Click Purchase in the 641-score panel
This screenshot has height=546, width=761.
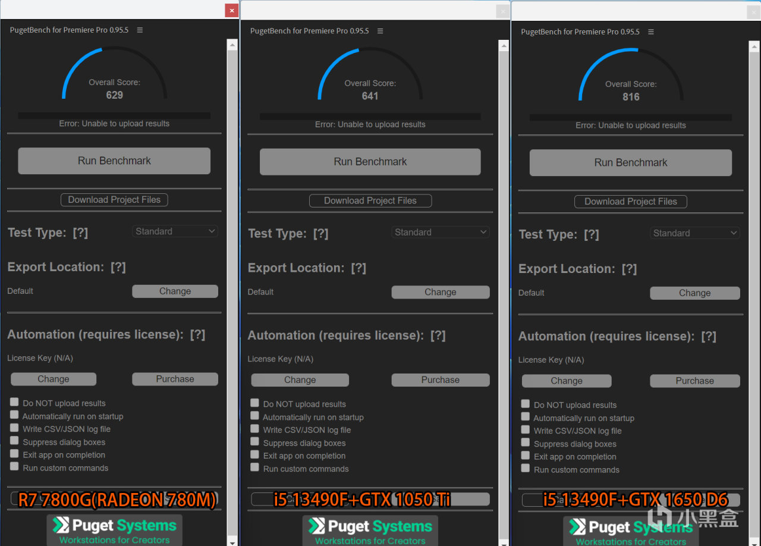click(441, 380)
